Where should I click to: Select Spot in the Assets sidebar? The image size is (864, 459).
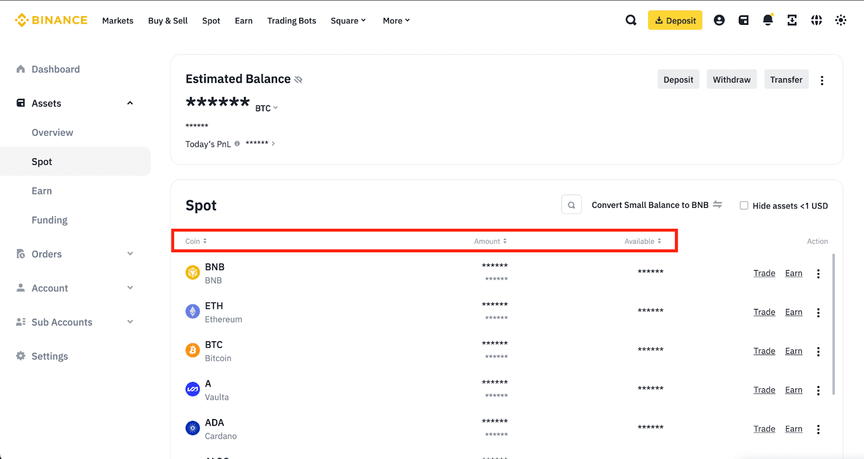[x=75, y=161]
